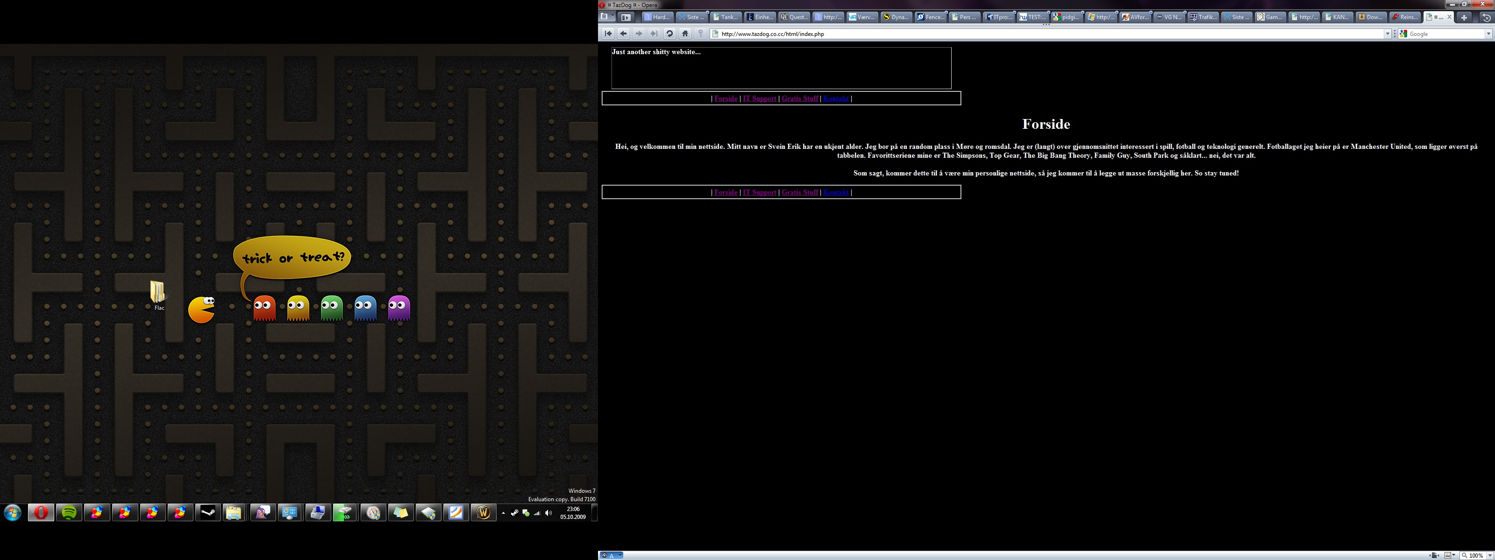Go to Opera home page button
The height and width of the screenshot is (560, 1495).
click(685, 34)
